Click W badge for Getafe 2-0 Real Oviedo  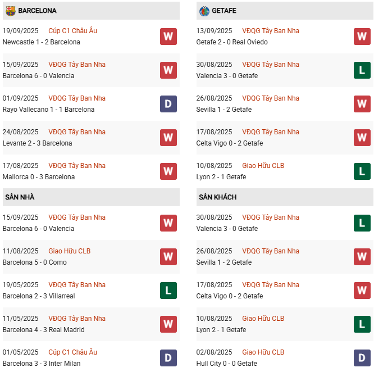point(362,37)
